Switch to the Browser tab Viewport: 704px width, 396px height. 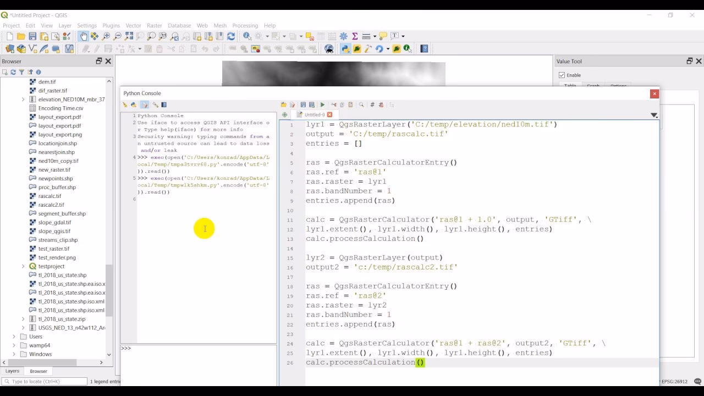37,371
